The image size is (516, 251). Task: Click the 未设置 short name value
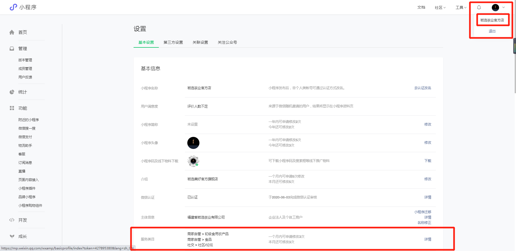coord(192,124)
